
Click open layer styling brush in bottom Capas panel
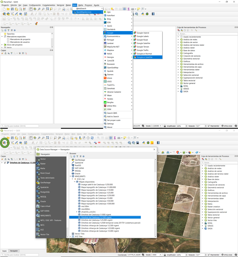click(x=2, y=159)
